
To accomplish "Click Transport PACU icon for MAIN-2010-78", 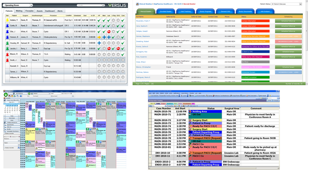I will click(x=190, y=138).
